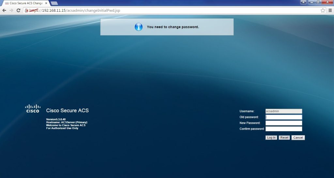Click the browser back arrow
This screenshot has height=178, width=334.
coord(4,10)
